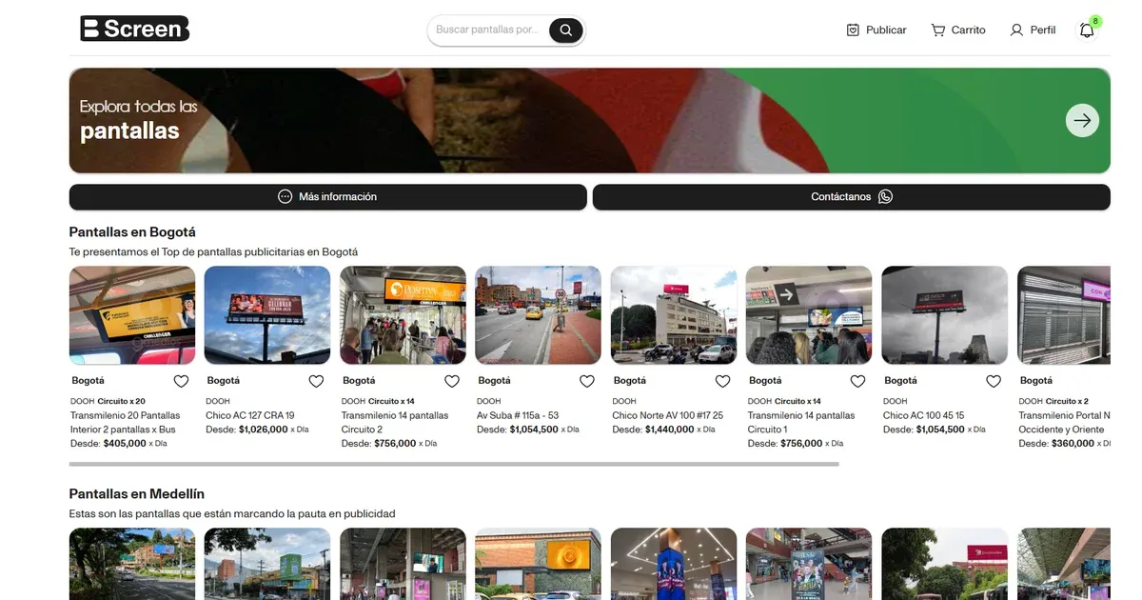Click Circuito x 2 label

(1067, 402)
